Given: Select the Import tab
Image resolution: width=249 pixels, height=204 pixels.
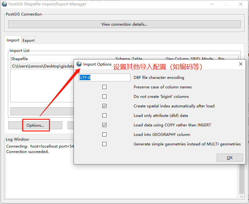Looking at the screenshot, I should pos(13,40).
